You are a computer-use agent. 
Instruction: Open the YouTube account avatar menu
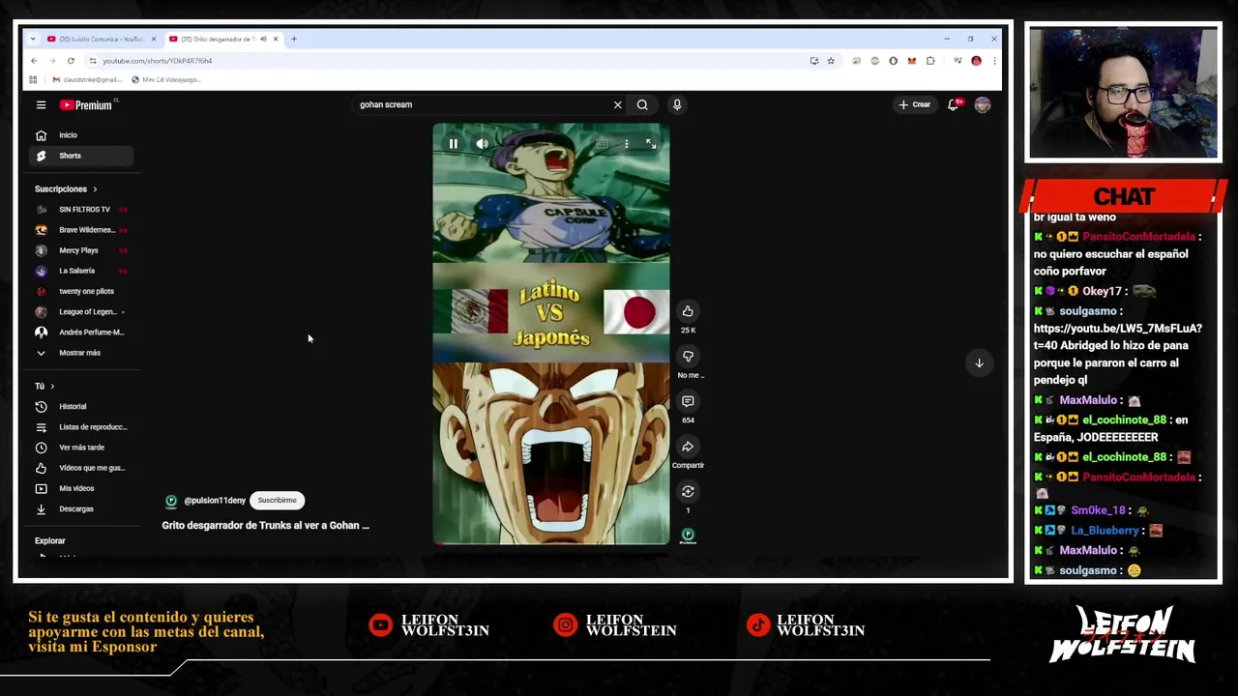pos(983,104)
